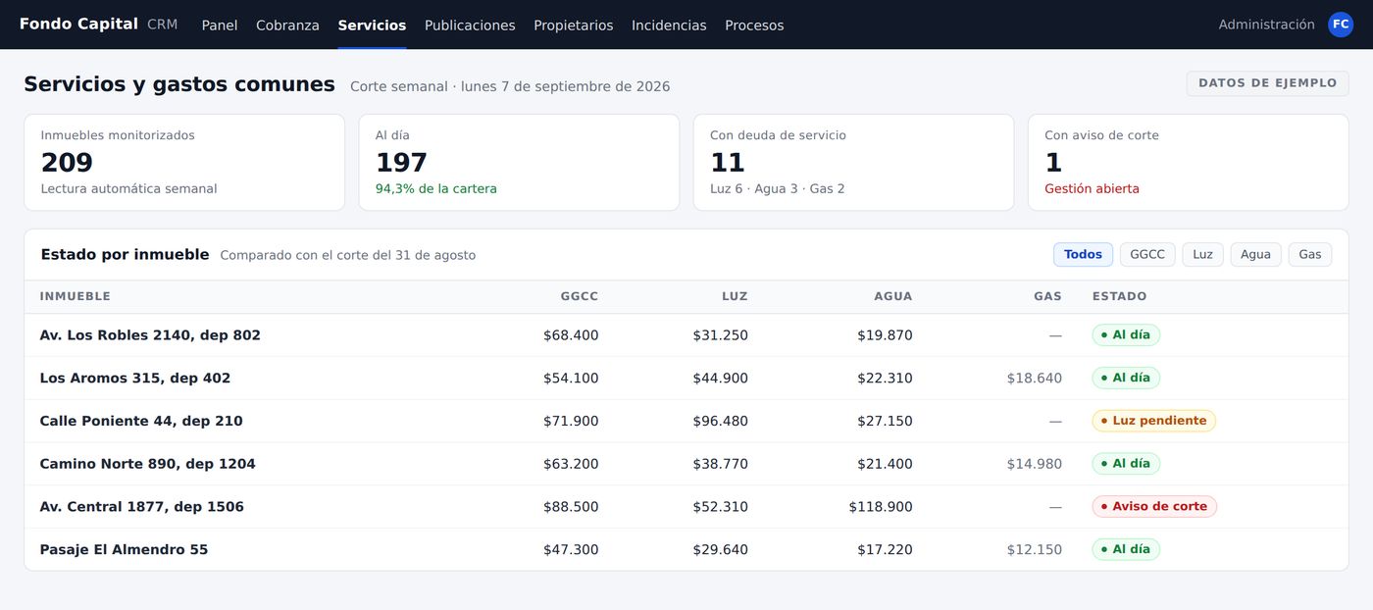Click the Aviso de corte status badge
The height and width of the screenshot is (610, 1373).
(1154, 507)
